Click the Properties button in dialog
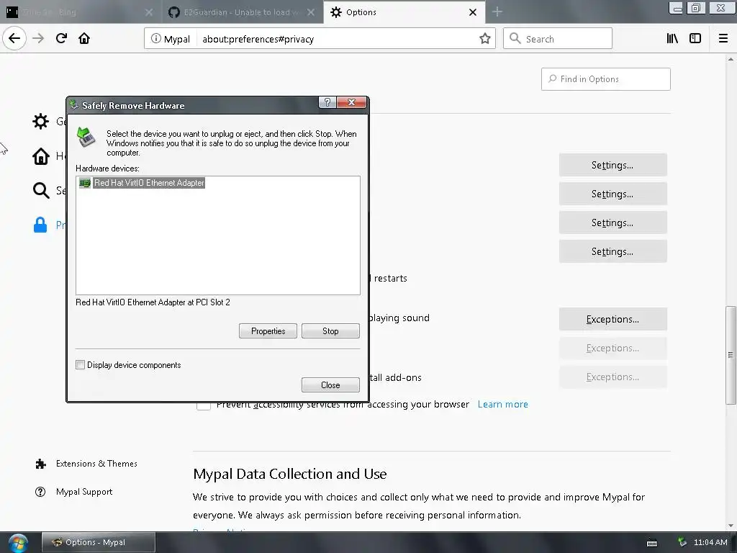The image size is (737, 553). coord(268,331)
